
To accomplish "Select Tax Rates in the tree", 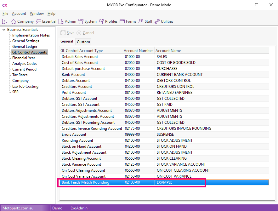I will [x=20, y=75].
